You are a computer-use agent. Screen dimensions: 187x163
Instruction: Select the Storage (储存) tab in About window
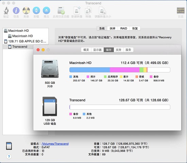pos(109,50)
